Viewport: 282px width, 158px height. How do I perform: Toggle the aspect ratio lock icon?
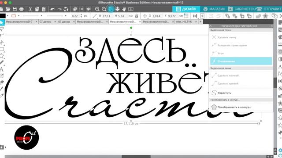coord(137,16)
